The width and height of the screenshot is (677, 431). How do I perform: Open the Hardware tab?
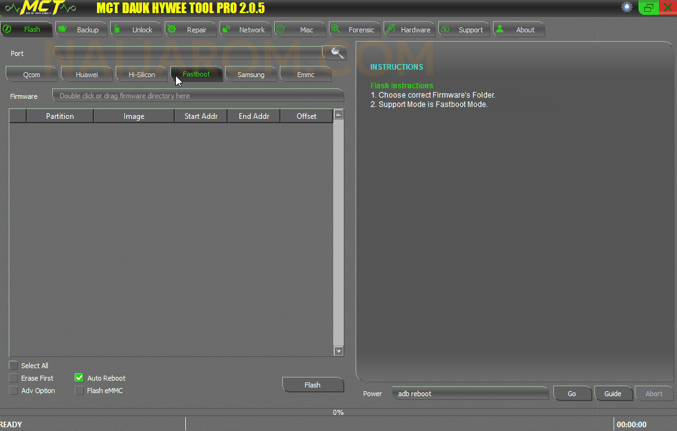pyautogui.click(x=409, y=29)
